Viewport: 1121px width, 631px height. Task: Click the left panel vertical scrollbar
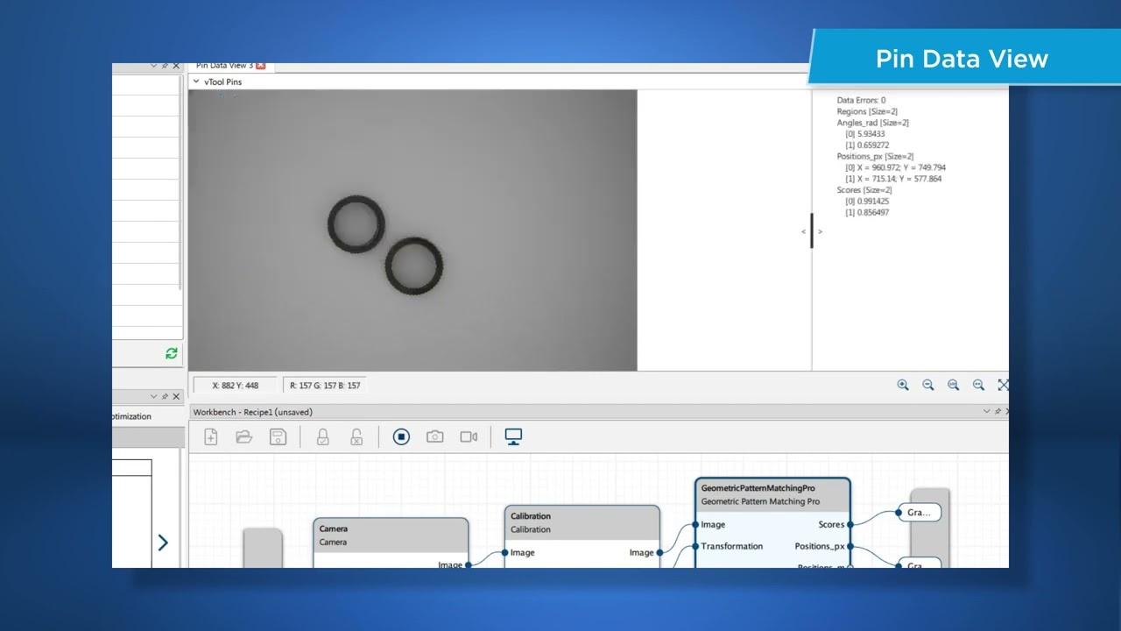coord(180,184)
